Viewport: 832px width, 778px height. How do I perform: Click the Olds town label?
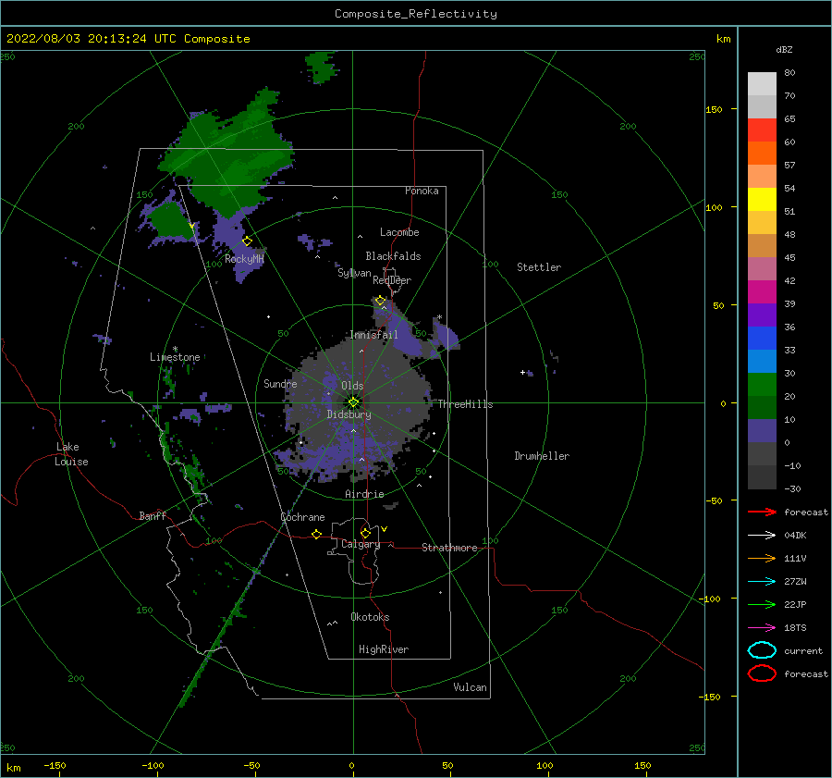pyautogui.click(x=352, y=386)
